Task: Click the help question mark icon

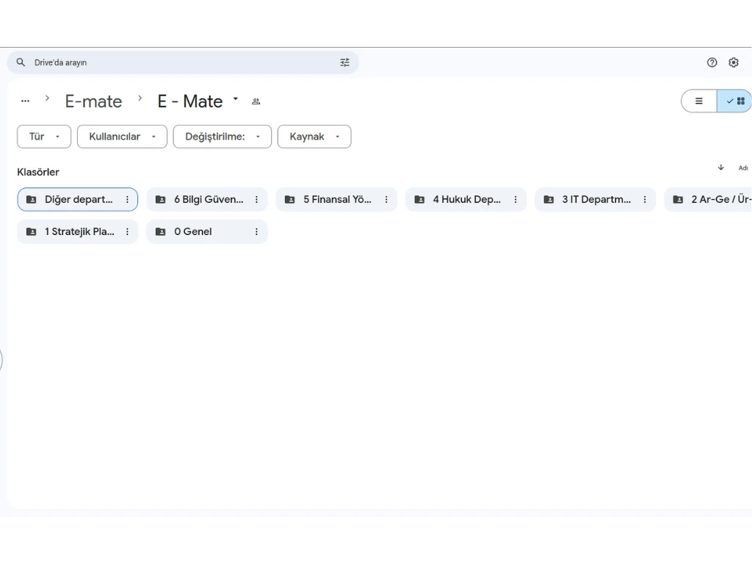Action: (712, 62)
